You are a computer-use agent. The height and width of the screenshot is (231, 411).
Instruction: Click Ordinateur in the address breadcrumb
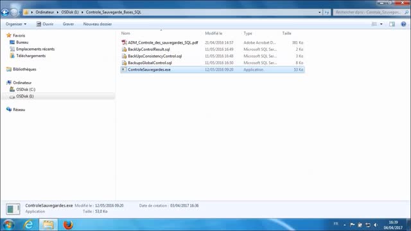(x=44, y=12)
